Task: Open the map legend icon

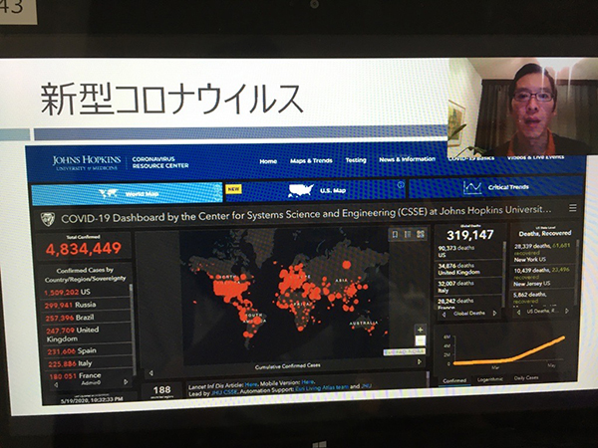Action: pyautogui.click(x=406, y=234)
